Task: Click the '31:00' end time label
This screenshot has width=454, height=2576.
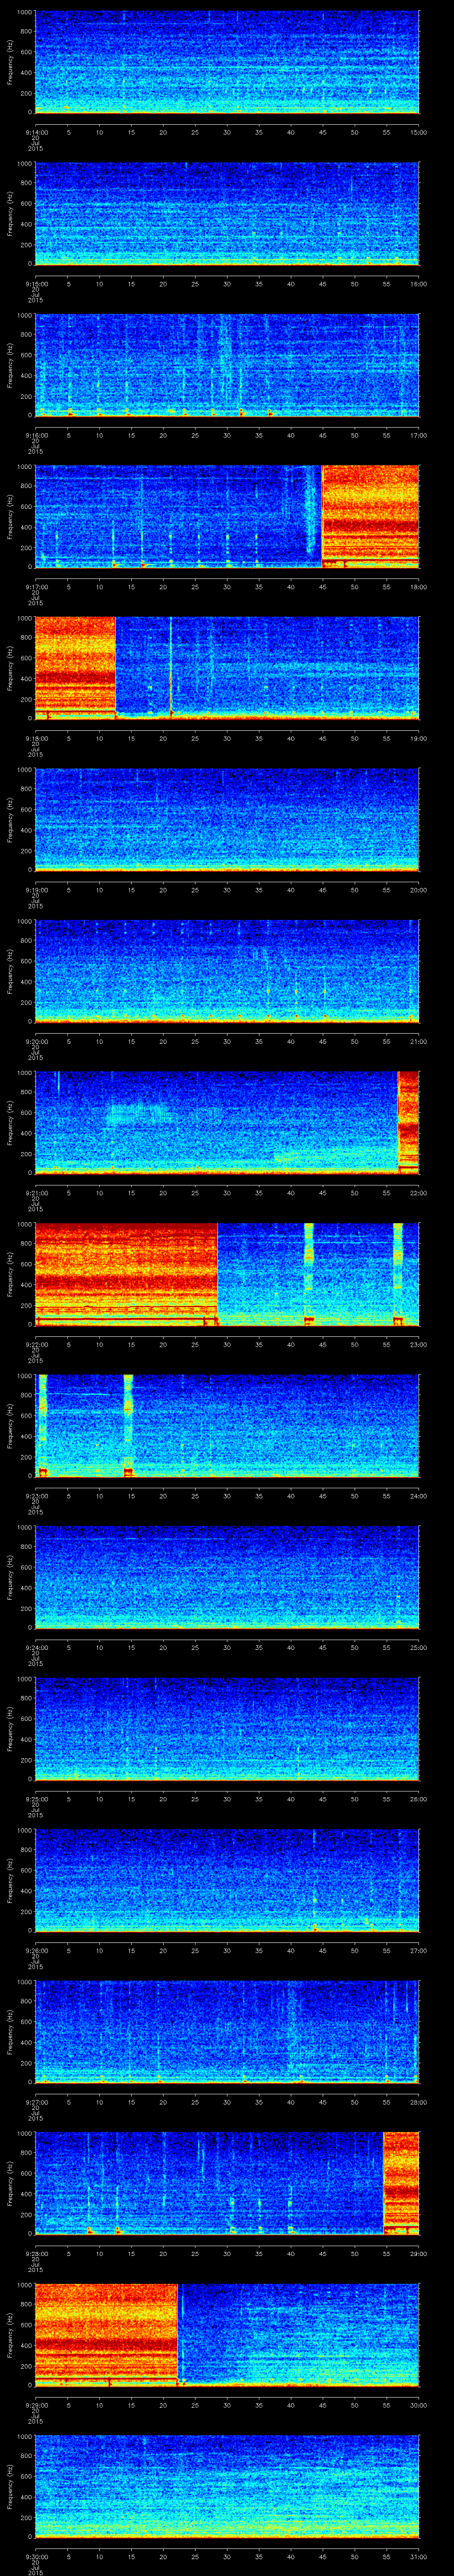Action: tap(418, 2556)
